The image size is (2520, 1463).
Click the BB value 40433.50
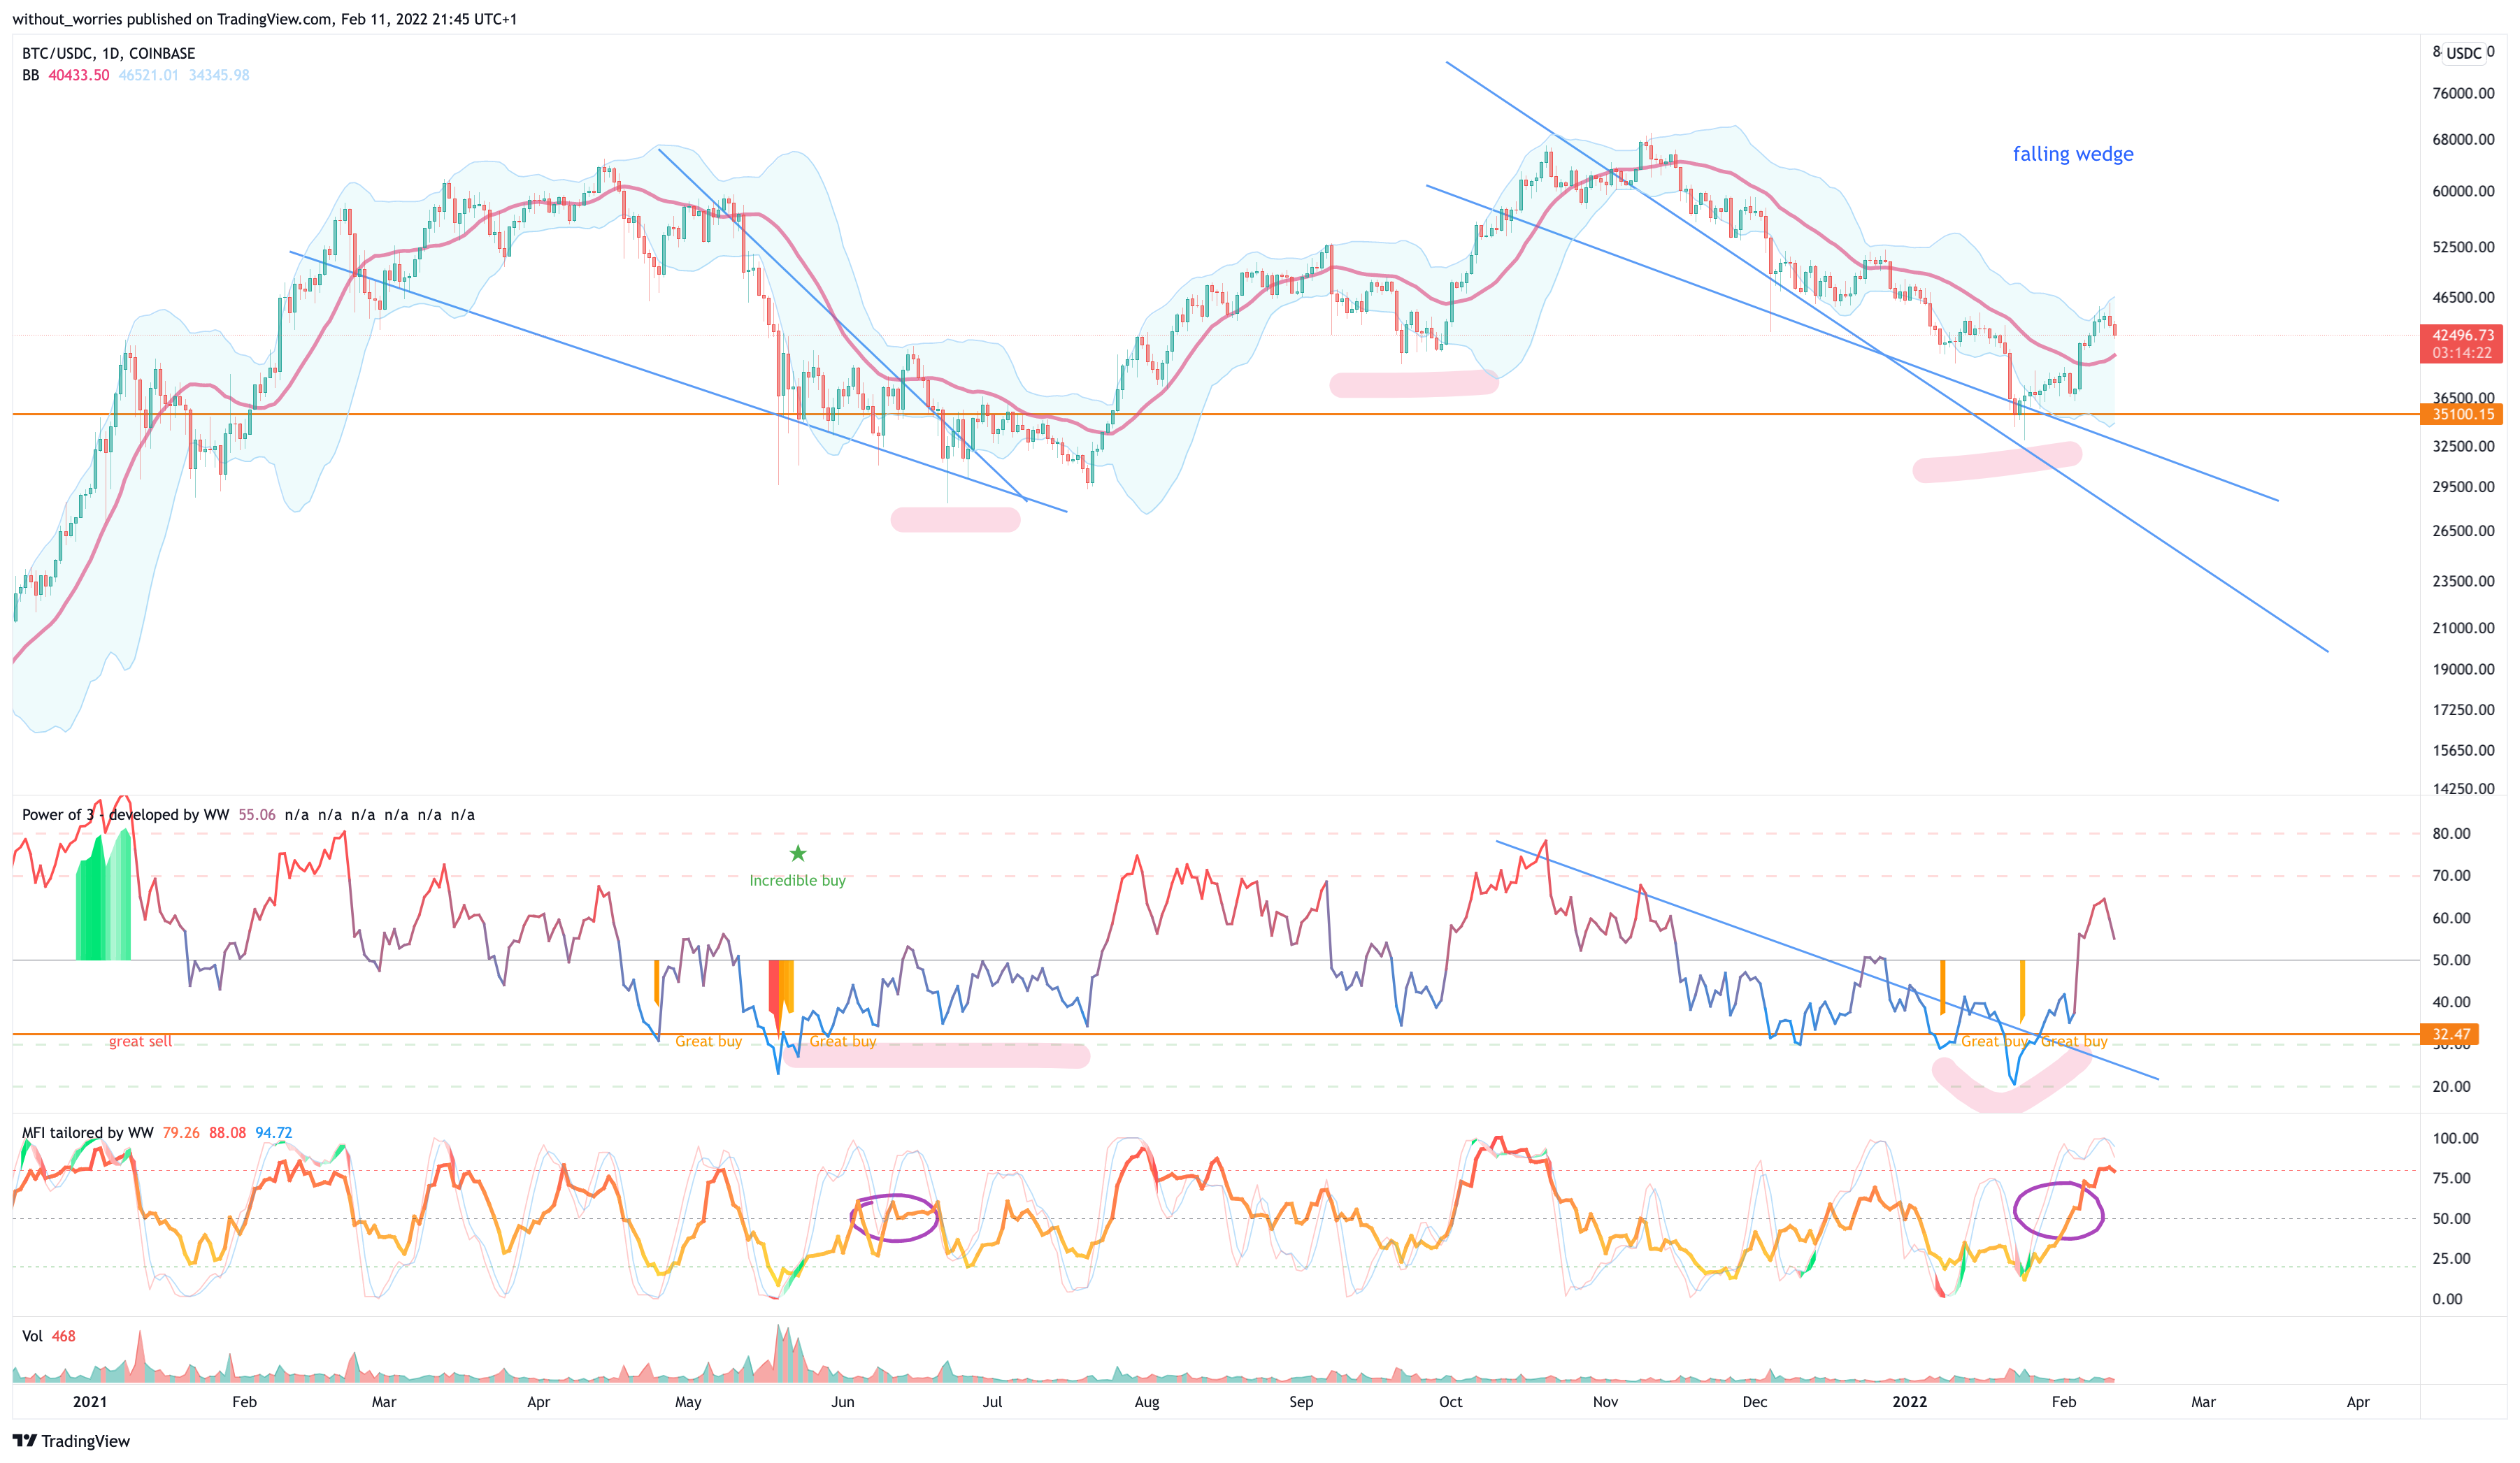78,75
